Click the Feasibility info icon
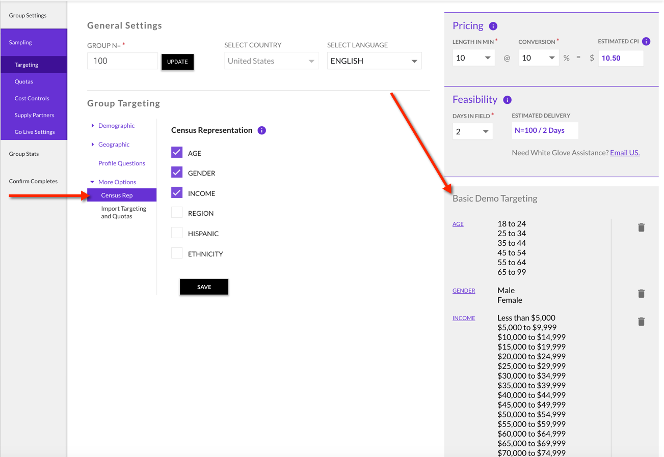The image size is (664, 457). 507,100
